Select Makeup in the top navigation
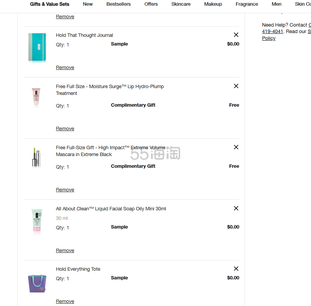311x306 pixels. 213,4
